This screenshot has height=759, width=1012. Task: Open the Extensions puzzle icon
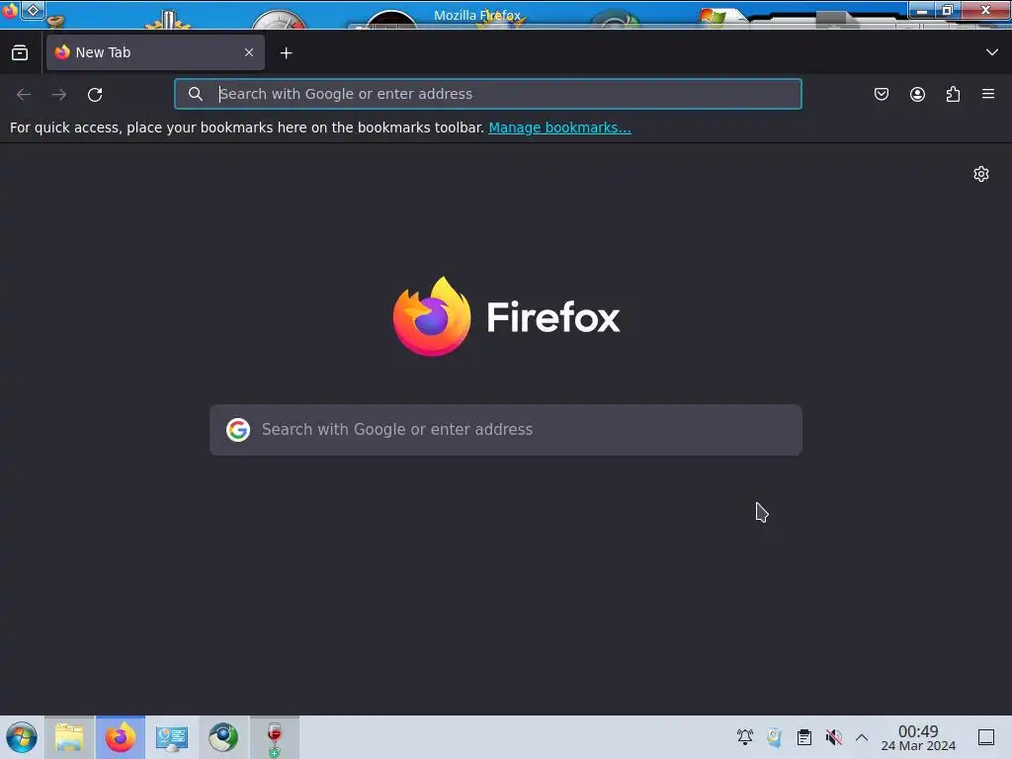953,94
